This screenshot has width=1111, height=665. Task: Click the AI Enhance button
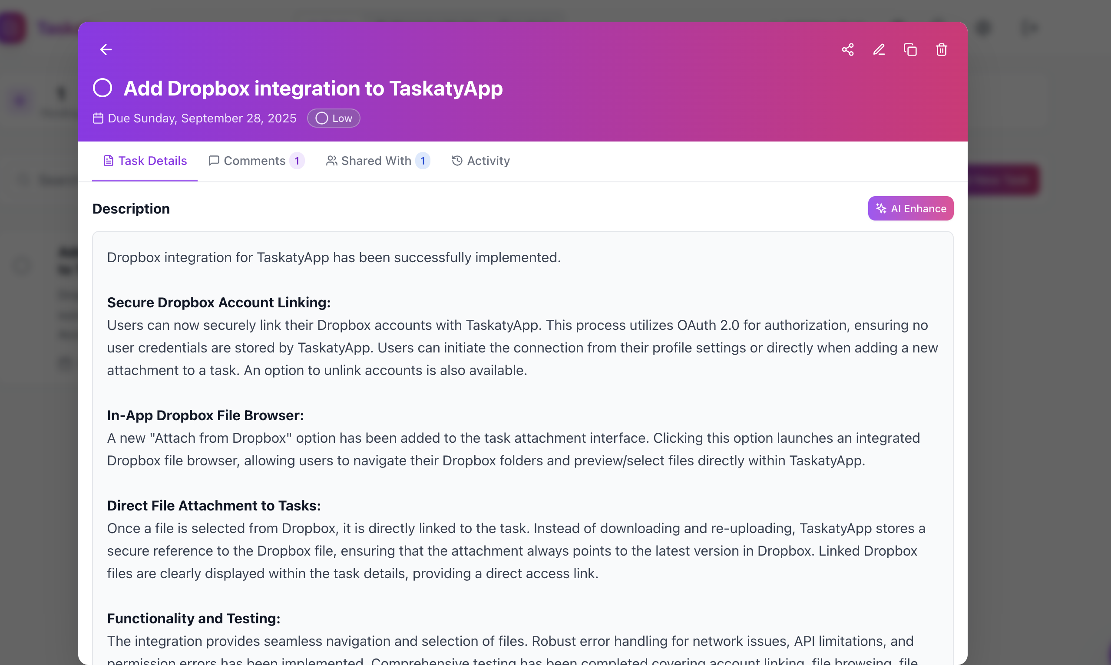tap(911, 208)
